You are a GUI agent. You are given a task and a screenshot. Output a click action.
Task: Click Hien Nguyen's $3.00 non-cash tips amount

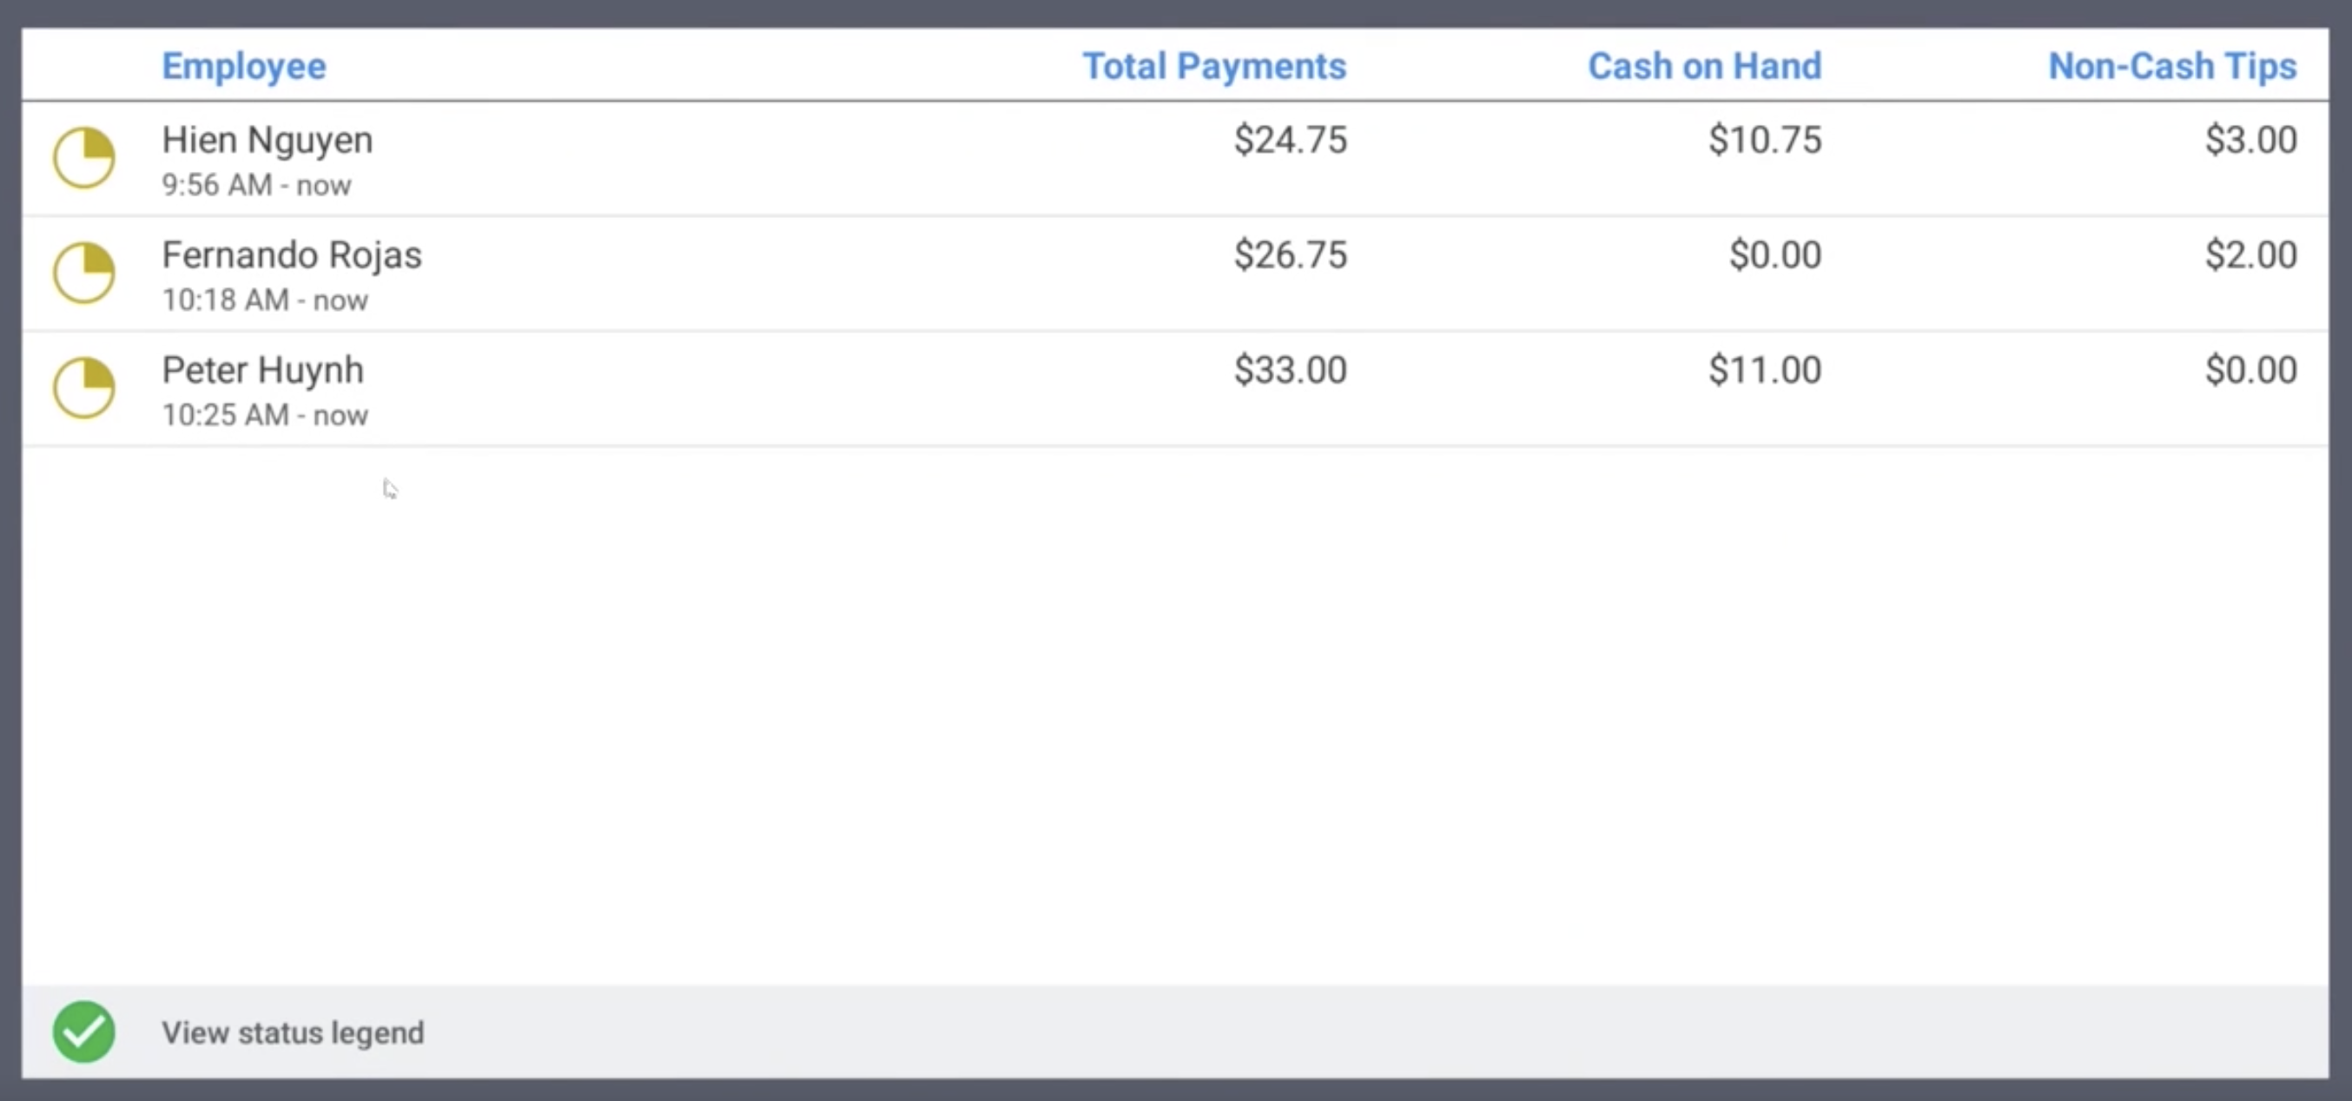(2250, 139)
